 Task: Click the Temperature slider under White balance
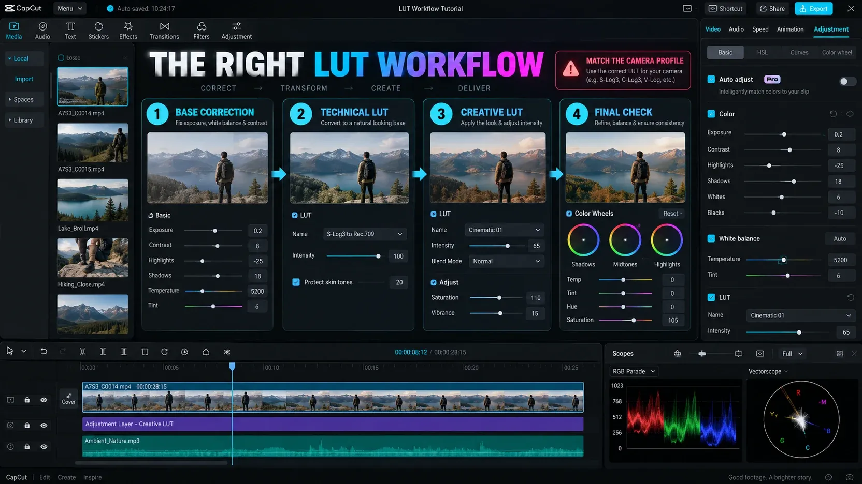pos(783,260)
